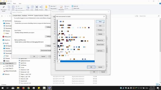Image resolution: width=161 pixels, height=90 pixels.
Task: Select the file libatomic-1.dll
Action: pos(24,70)
